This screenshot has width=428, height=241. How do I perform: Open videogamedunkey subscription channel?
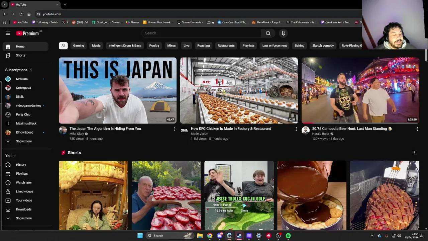pyautogui.click(x=26, y=105)
